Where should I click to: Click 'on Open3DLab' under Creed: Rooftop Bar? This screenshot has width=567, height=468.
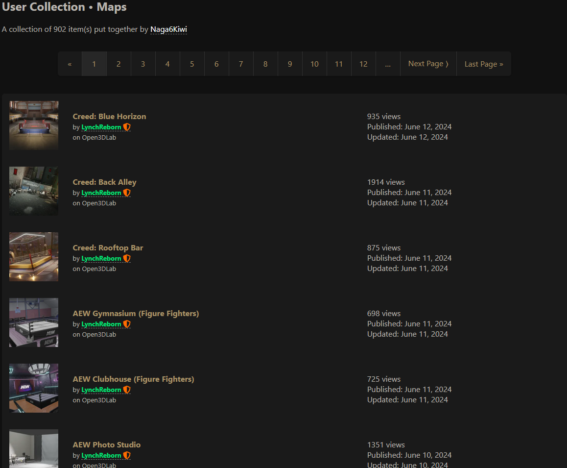(x=94, y=269)
